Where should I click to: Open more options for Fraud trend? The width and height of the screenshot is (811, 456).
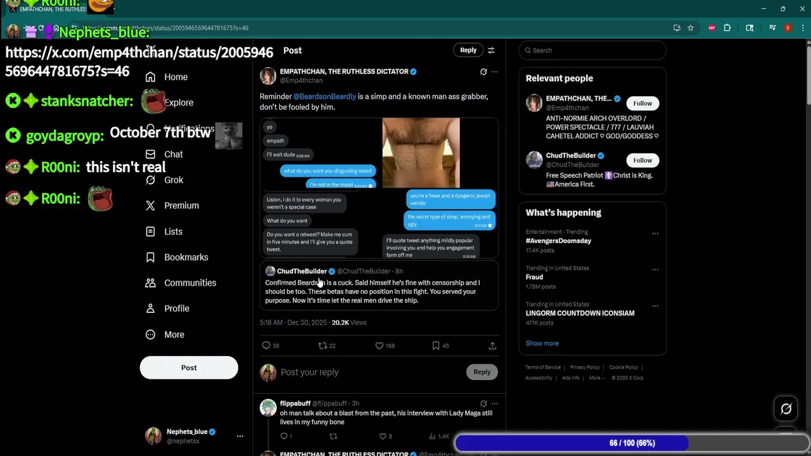655,270
